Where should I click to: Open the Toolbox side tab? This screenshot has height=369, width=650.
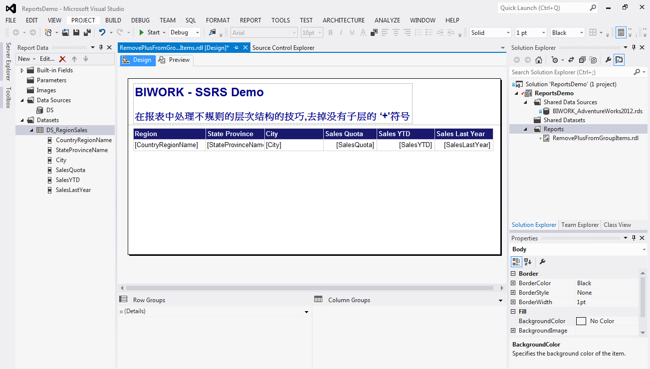[7, 97]
